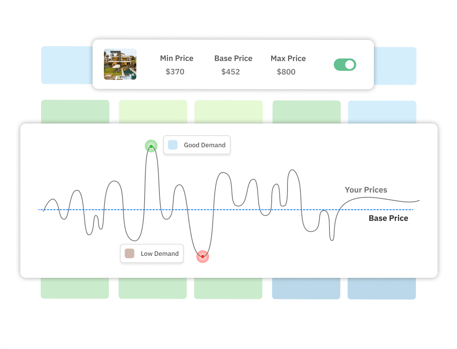Toggle the green pricing switch off
Viewport: 457px width, 349px height.
click(x=345, y=65)
